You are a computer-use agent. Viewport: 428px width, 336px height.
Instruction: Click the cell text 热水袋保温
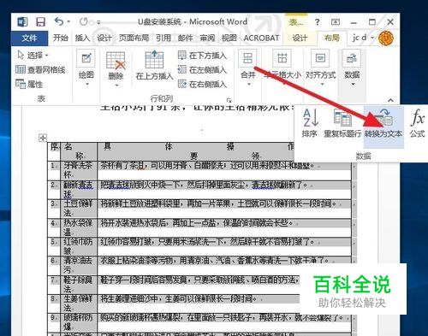pos(78,227)
